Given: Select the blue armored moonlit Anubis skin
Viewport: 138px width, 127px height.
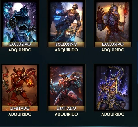Looking at the screenshot, I should pyautogui.click(x=20, y=24).
